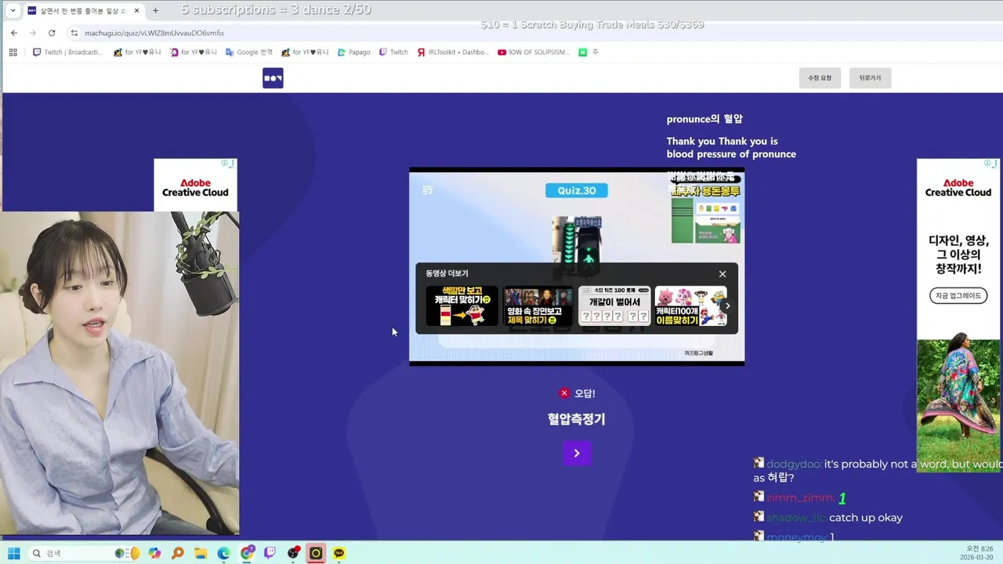Expand the tab search dropdown arrow
The image size is (1003, 564).
[x=13, y=10]
